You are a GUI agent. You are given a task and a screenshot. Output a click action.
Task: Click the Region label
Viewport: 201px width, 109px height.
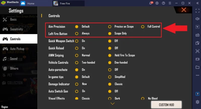point(5,107)
